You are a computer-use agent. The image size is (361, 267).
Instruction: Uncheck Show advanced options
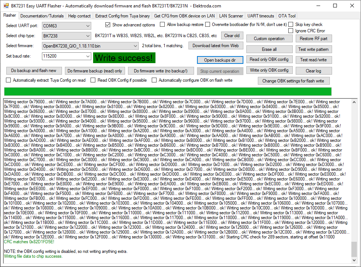coord(108,25)
